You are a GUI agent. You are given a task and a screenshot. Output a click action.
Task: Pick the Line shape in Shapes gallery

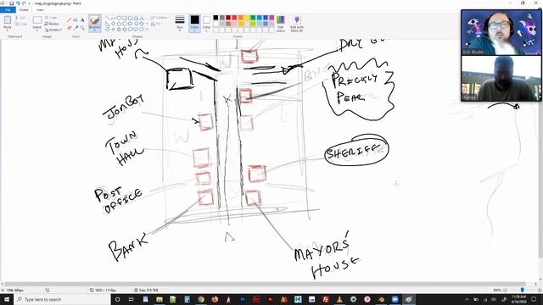tap(108, 18)
